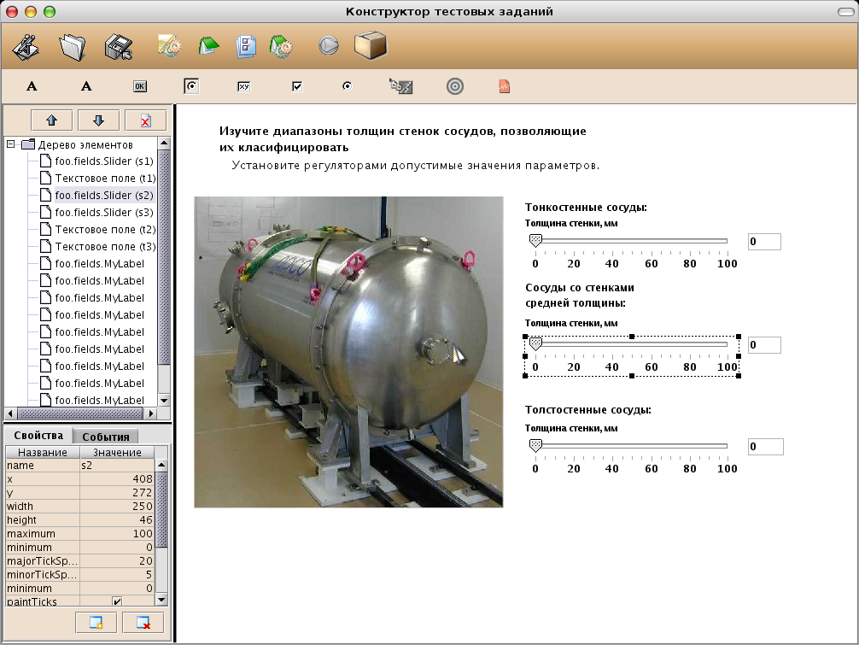Image resolution: width=859 pixels, height=645 pixels.
Task: Click the element tree scroll left arrow
Action: coord(10,413)
